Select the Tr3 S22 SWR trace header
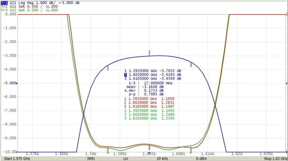 click(29, 10)
